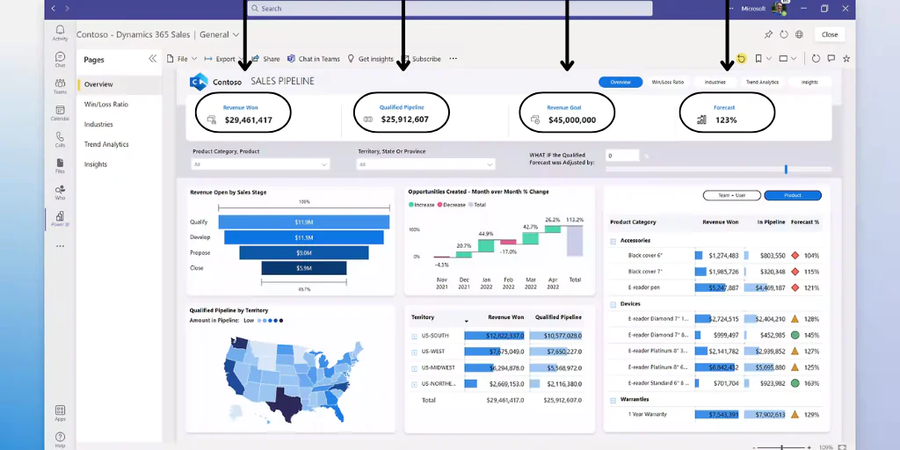Favorite the report with star icon

[846, 59]
